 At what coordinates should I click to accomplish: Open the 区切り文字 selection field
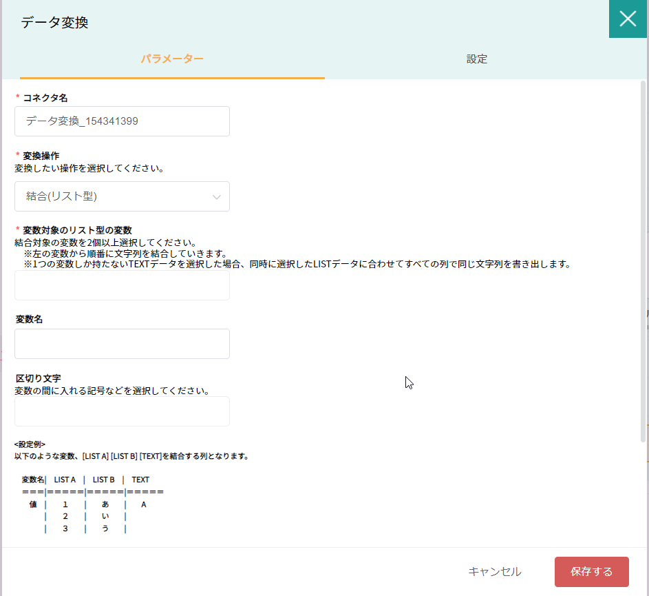122,411
